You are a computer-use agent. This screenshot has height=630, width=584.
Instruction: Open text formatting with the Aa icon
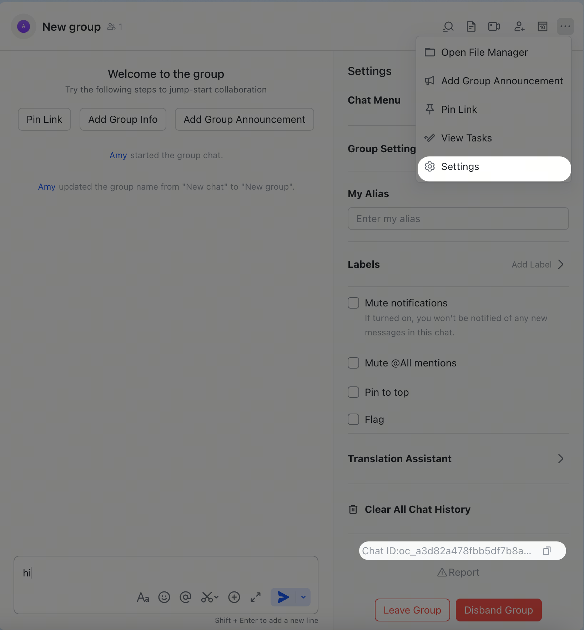click(143, 597)
